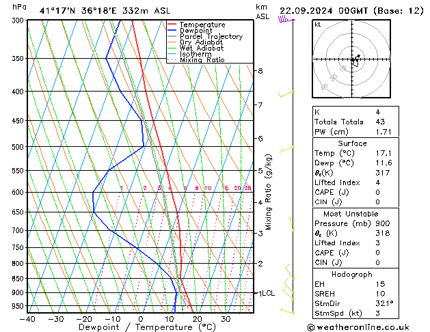
Task: Click the 'Isotherm' legend entry
Action: tap(196, 54)
